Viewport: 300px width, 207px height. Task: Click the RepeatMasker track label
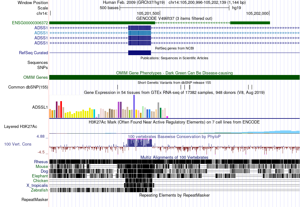35,199
